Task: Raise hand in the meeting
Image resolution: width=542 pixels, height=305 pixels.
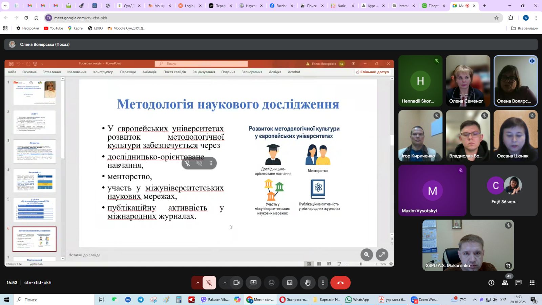Action: click(308, 283)
